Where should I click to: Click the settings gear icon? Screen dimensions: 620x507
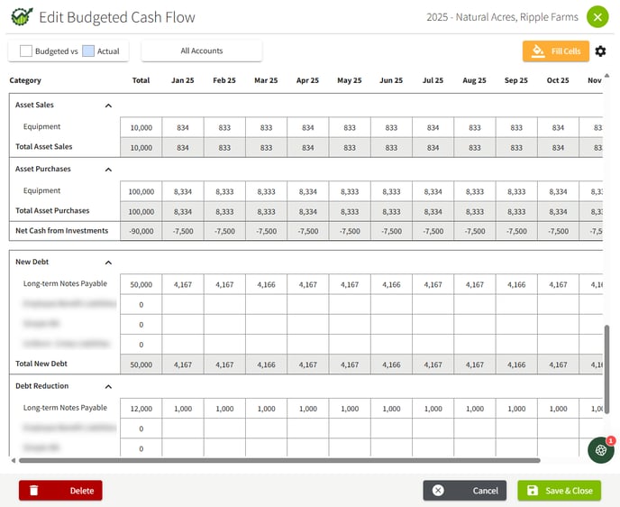coord(601,51)
